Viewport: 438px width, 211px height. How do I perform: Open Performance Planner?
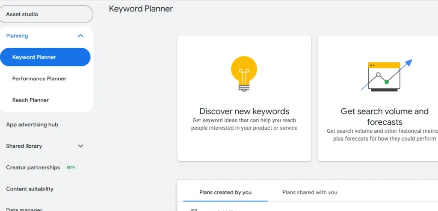pyautogui.click(x=39, y=79)
